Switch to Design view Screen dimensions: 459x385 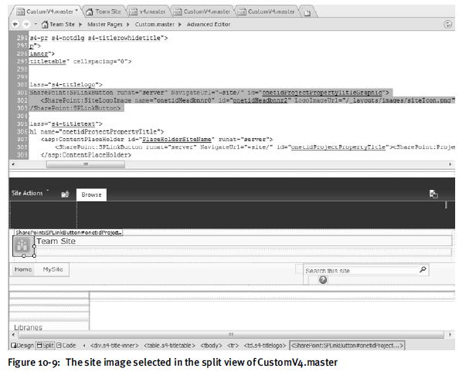(22, 346)
